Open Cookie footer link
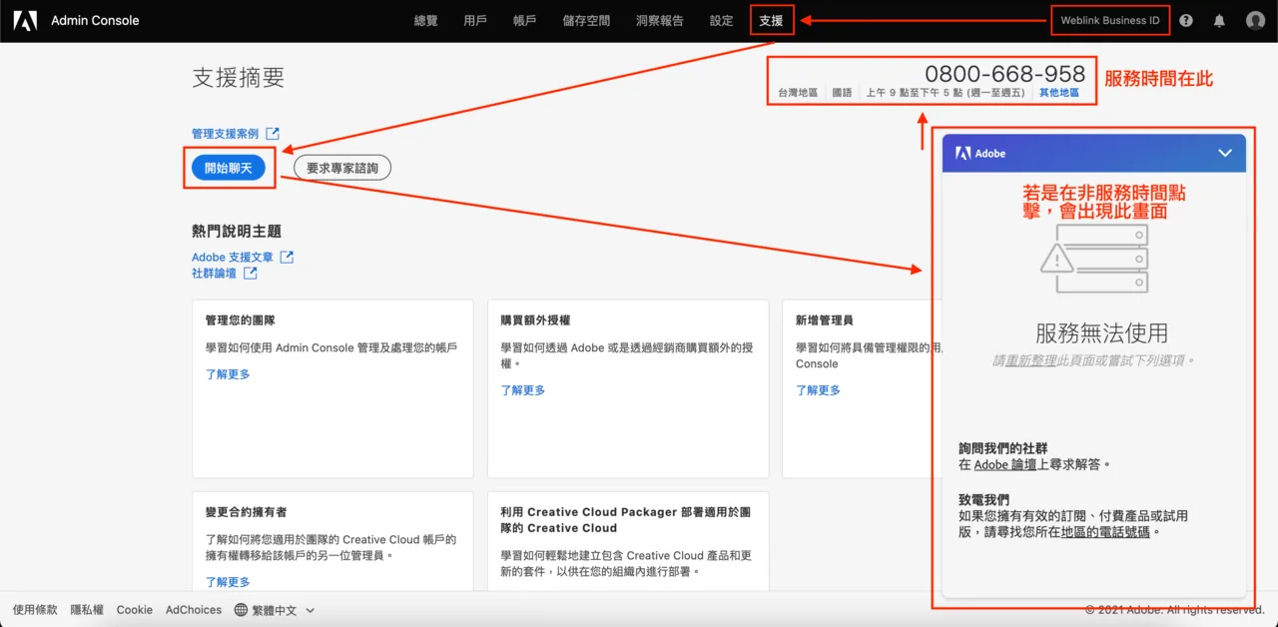This screenshot has width=1278, height=627. [135, 610]
